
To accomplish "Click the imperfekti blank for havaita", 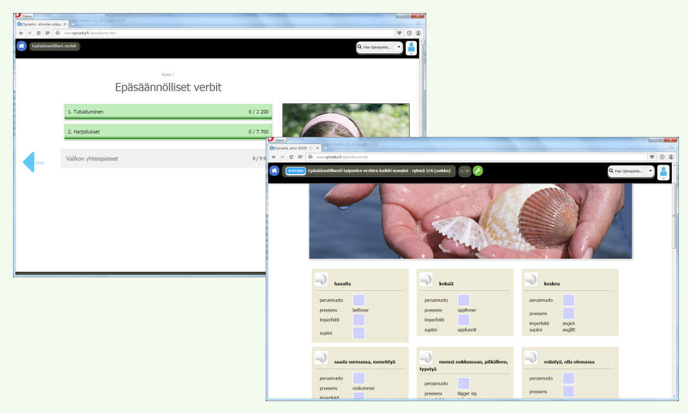I will [358, 320].
